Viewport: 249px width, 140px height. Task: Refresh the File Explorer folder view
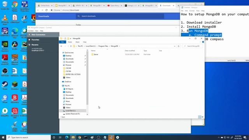[179, 46]
